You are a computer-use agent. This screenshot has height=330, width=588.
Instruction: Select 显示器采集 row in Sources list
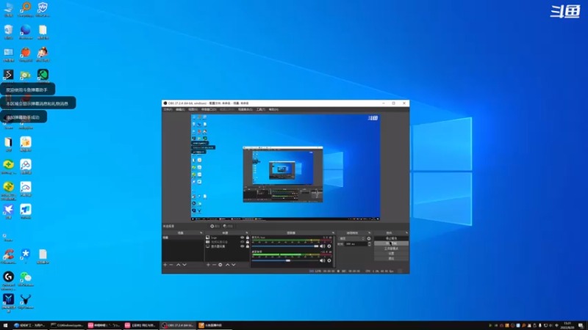click(x=228, y=246)
